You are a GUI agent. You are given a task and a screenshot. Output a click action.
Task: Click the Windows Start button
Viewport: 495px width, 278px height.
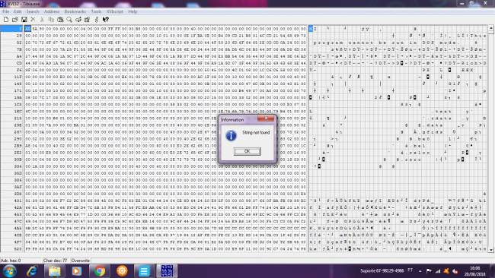click(x=9, y=270)
